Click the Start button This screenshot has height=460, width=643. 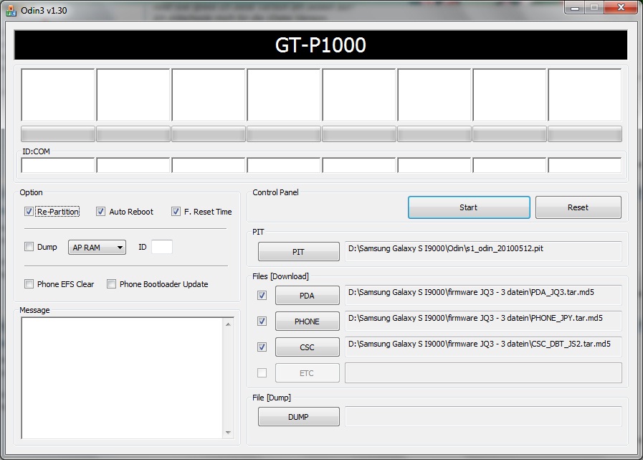[469, 207]
